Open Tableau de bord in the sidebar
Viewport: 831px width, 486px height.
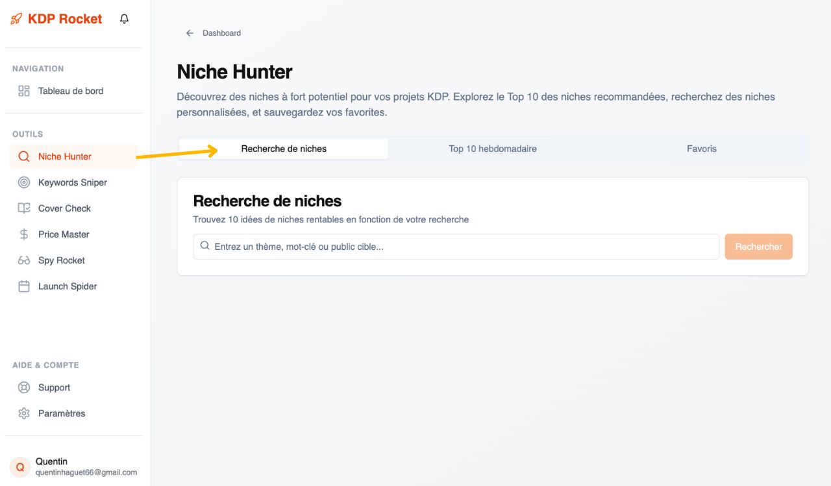tap(73, 91)
